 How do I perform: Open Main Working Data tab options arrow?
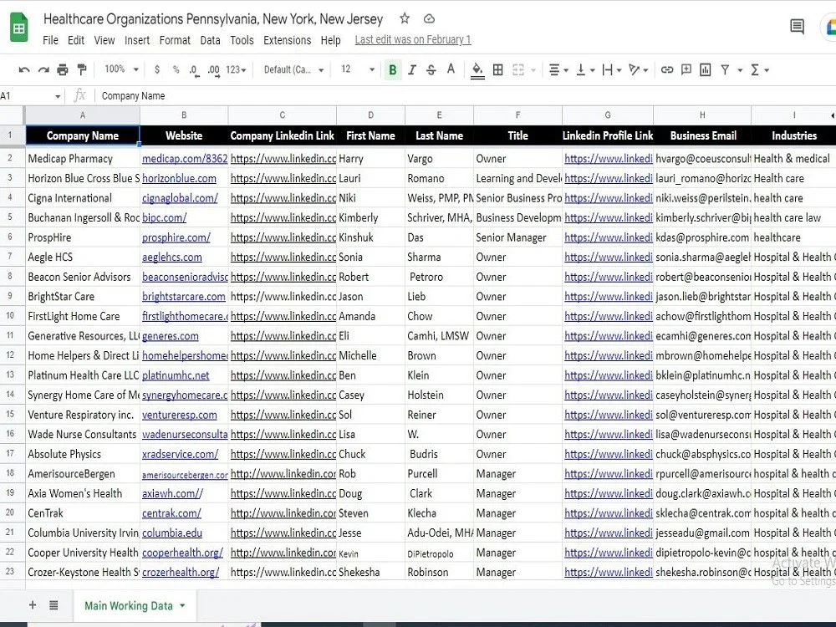182,605
